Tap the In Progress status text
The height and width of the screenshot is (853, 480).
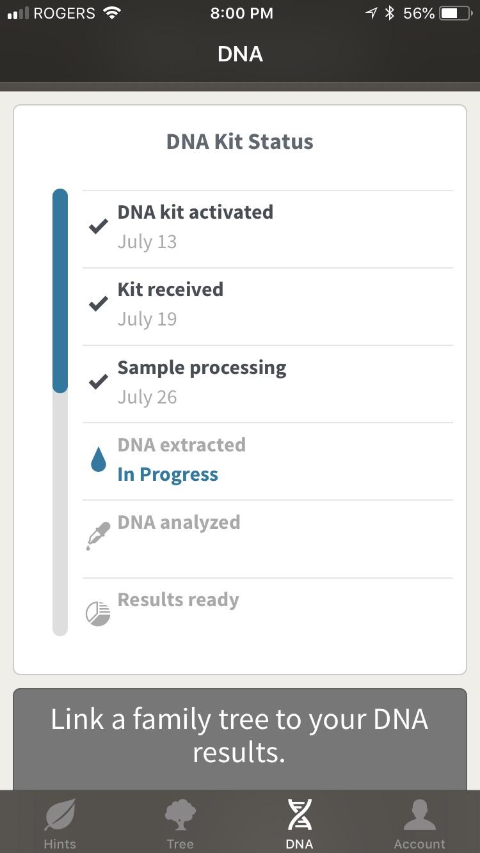168,474
